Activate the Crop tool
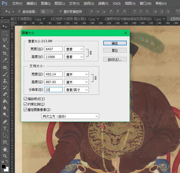180x173 pixels. pos(5,53)
